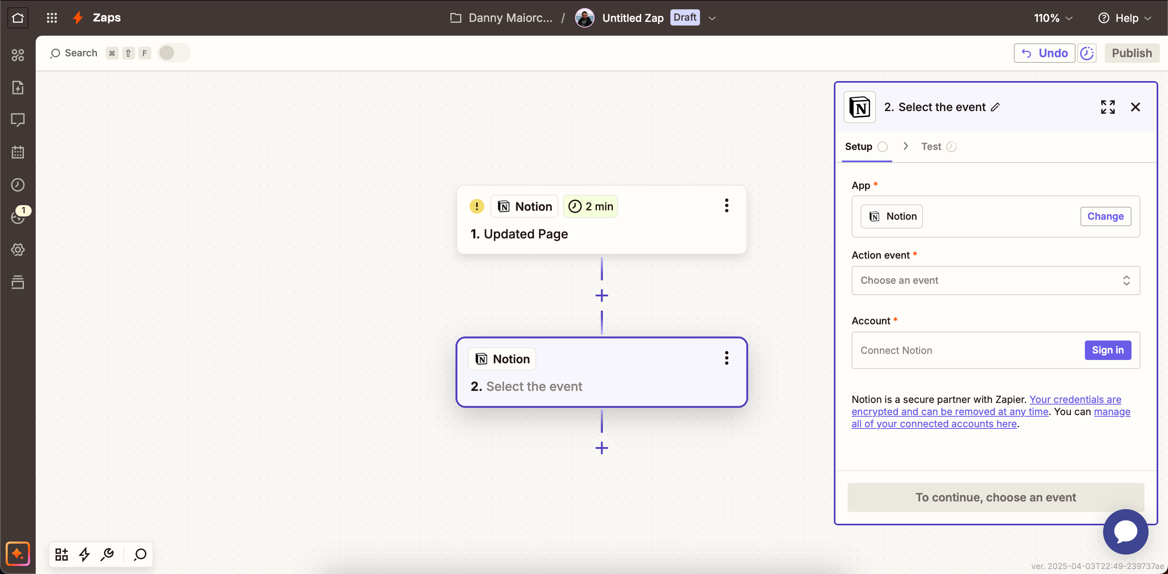
Task: Open the apps grid launcher
Action: pos(52,18)
